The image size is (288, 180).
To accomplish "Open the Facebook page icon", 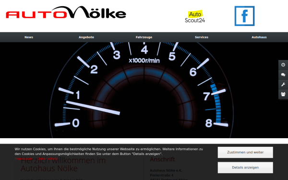I will tap(244, 16).
